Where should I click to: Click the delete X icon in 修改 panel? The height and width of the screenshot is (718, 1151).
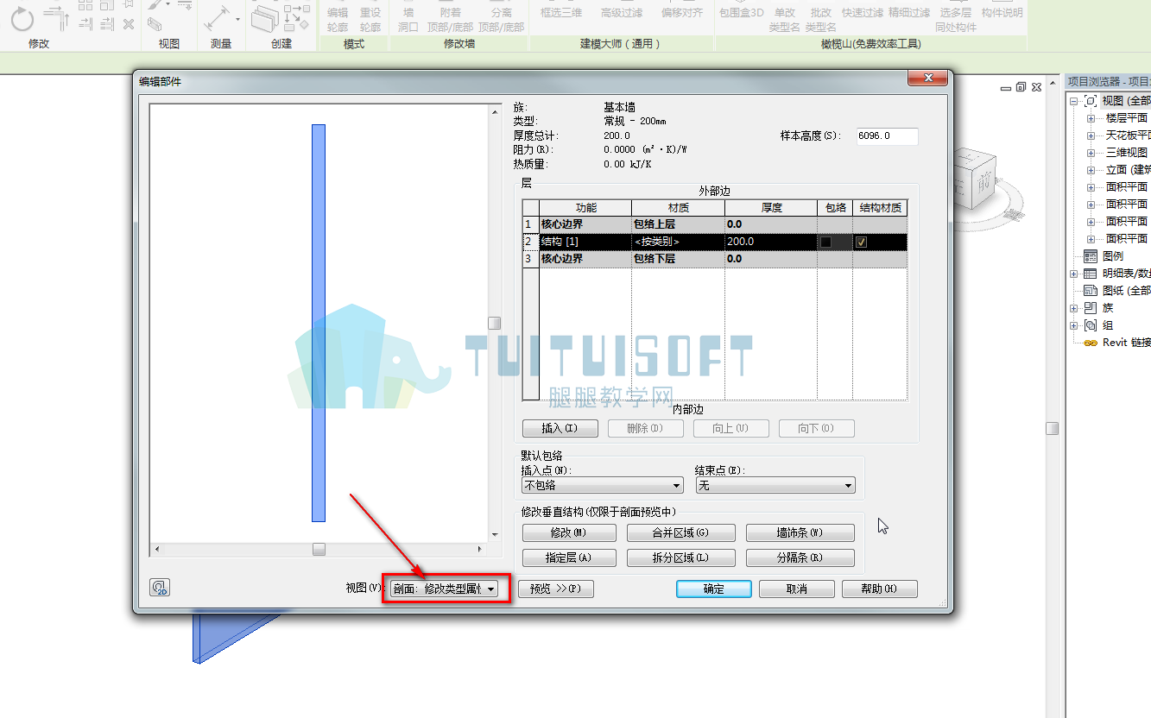(x=129, y=24)
